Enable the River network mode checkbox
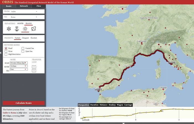 coord(6,51)
